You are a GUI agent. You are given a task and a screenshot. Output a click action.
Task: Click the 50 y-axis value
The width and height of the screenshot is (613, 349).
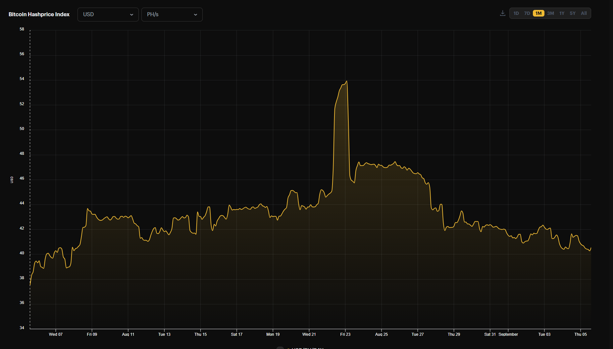tap(22, 129)
